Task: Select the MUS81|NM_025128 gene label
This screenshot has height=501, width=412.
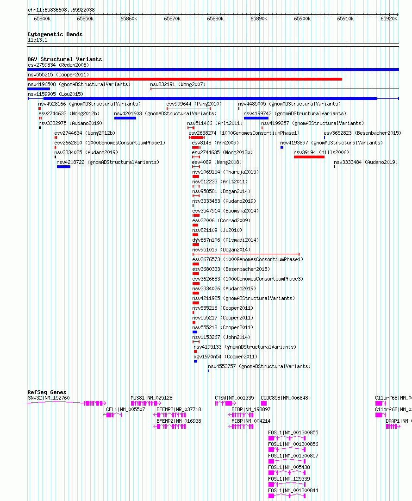Action: click(x=151, y=398)
